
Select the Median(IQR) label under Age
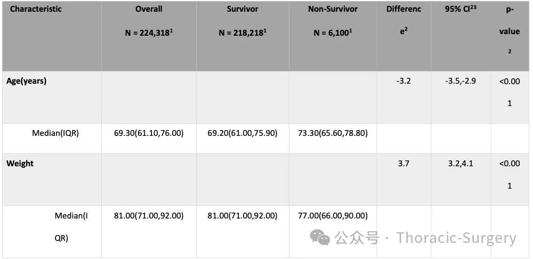pyautogui.click(x=55, y=133)
